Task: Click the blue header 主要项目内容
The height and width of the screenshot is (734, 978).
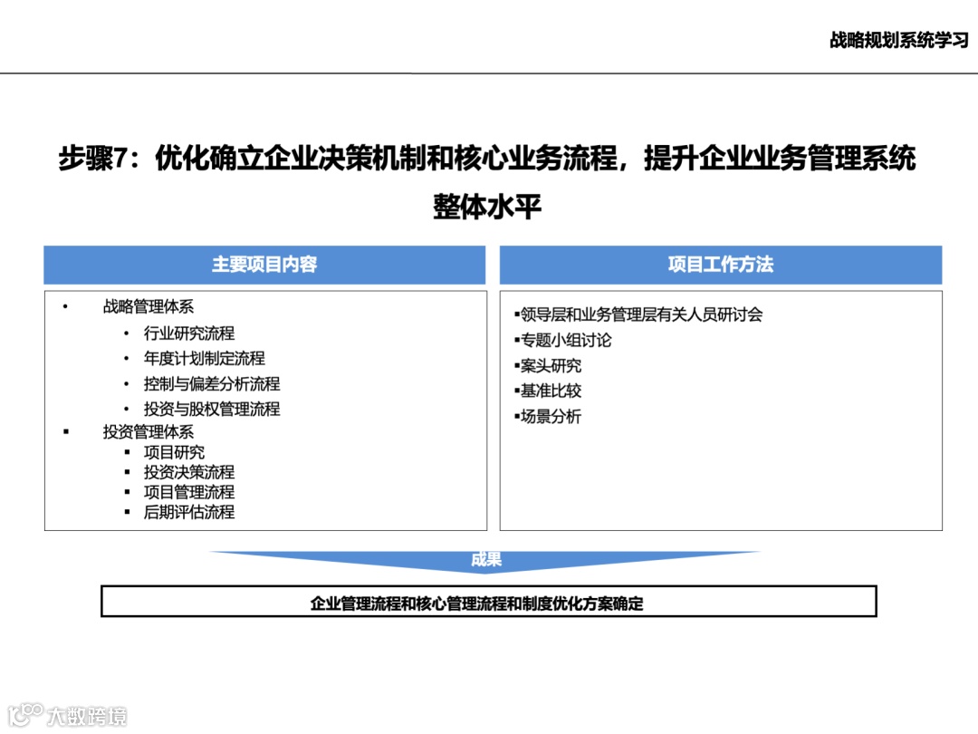Action: 264,265
